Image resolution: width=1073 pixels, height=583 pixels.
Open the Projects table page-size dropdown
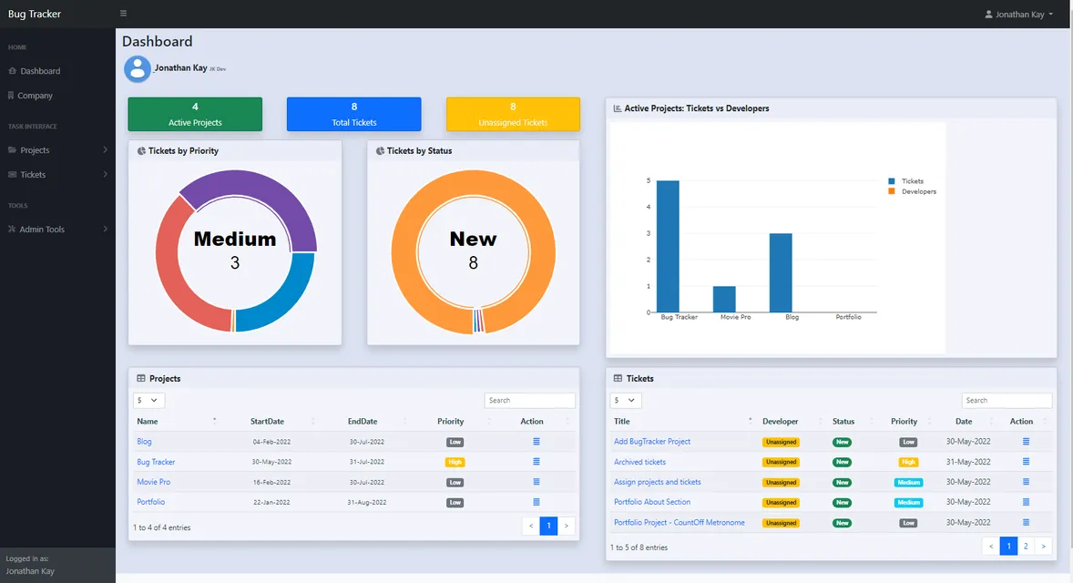click(148, 400)
